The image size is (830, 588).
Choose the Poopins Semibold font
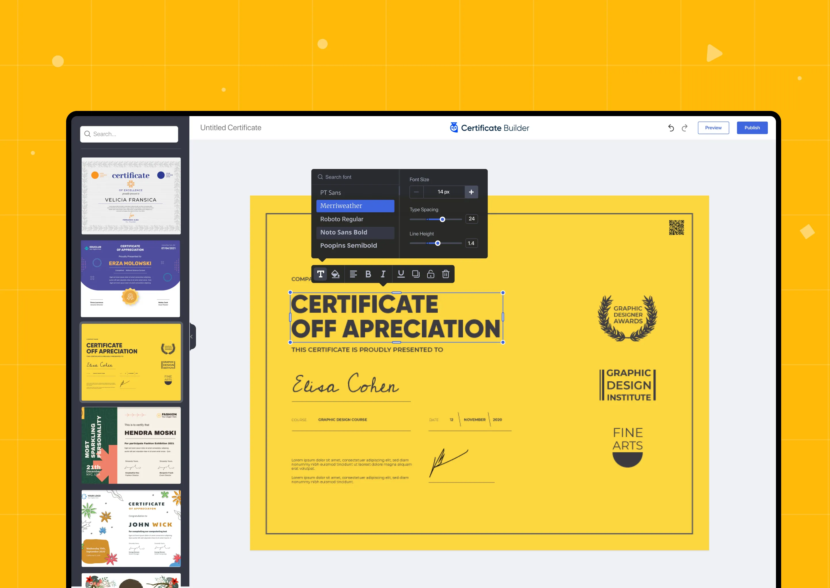tap(355, 245)
